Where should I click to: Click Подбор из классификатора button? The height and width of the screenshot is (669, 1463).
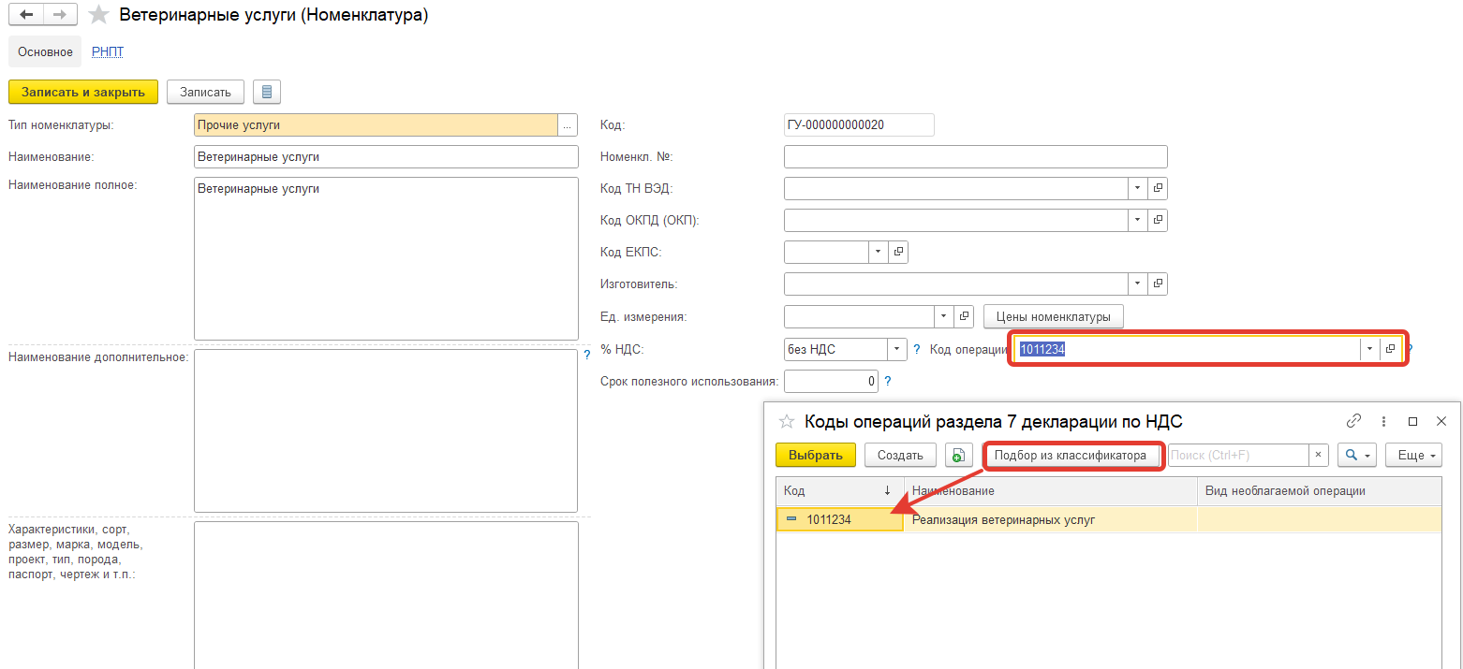pos(1071,456)
